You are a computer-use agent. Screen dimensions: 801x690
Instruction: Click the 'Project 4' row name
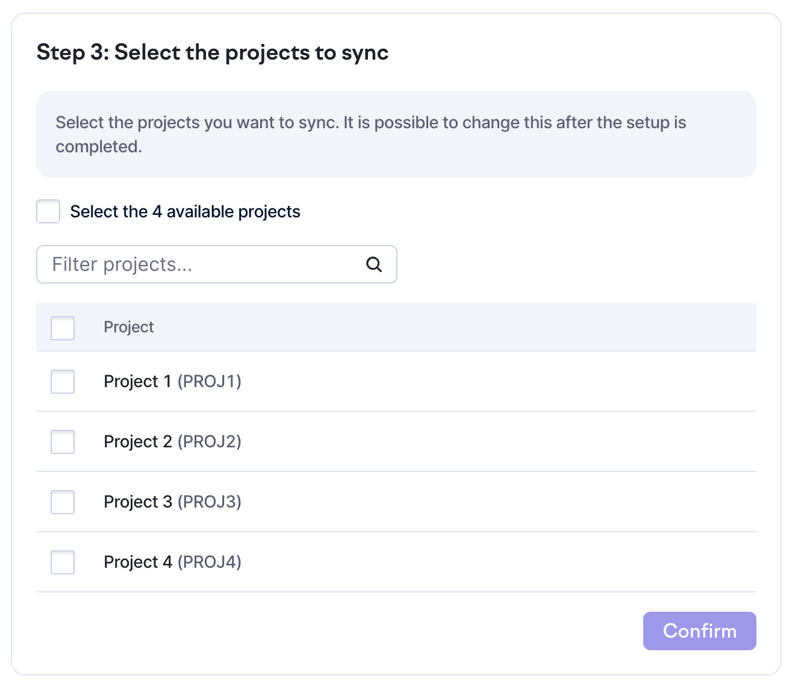(x=137, y=562)
